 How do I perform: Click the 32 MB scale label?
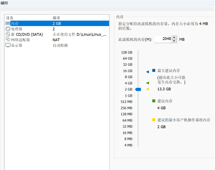pos(127,126)
